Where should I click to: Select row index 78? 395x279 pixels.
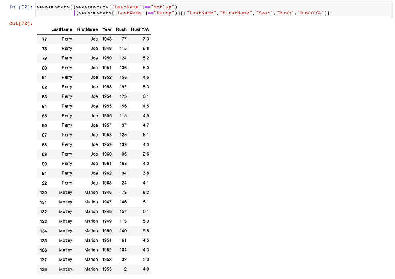click(x=44, y=49)
